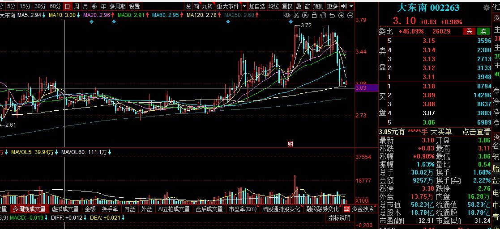Viewport: 500px width, 229px height.
Task: Click the L2 badge icon beside 资金抄底
Action: coord(346,209)
